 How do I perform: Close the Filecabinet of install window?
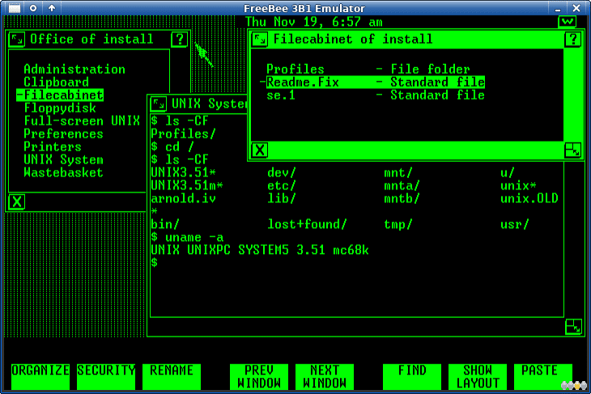click(260, 150)
